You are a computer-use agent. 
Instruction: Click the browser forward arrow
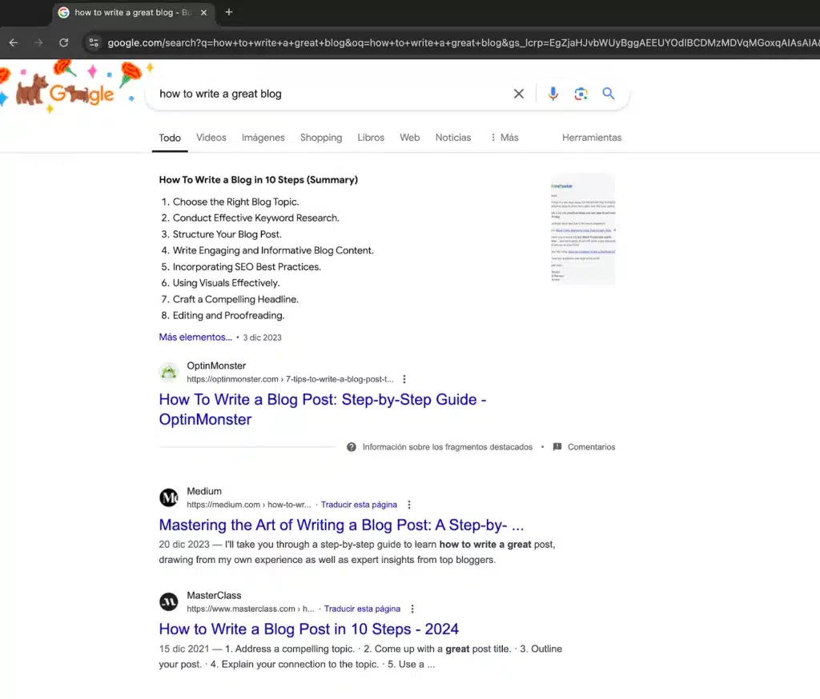click(x=38, y=43)
